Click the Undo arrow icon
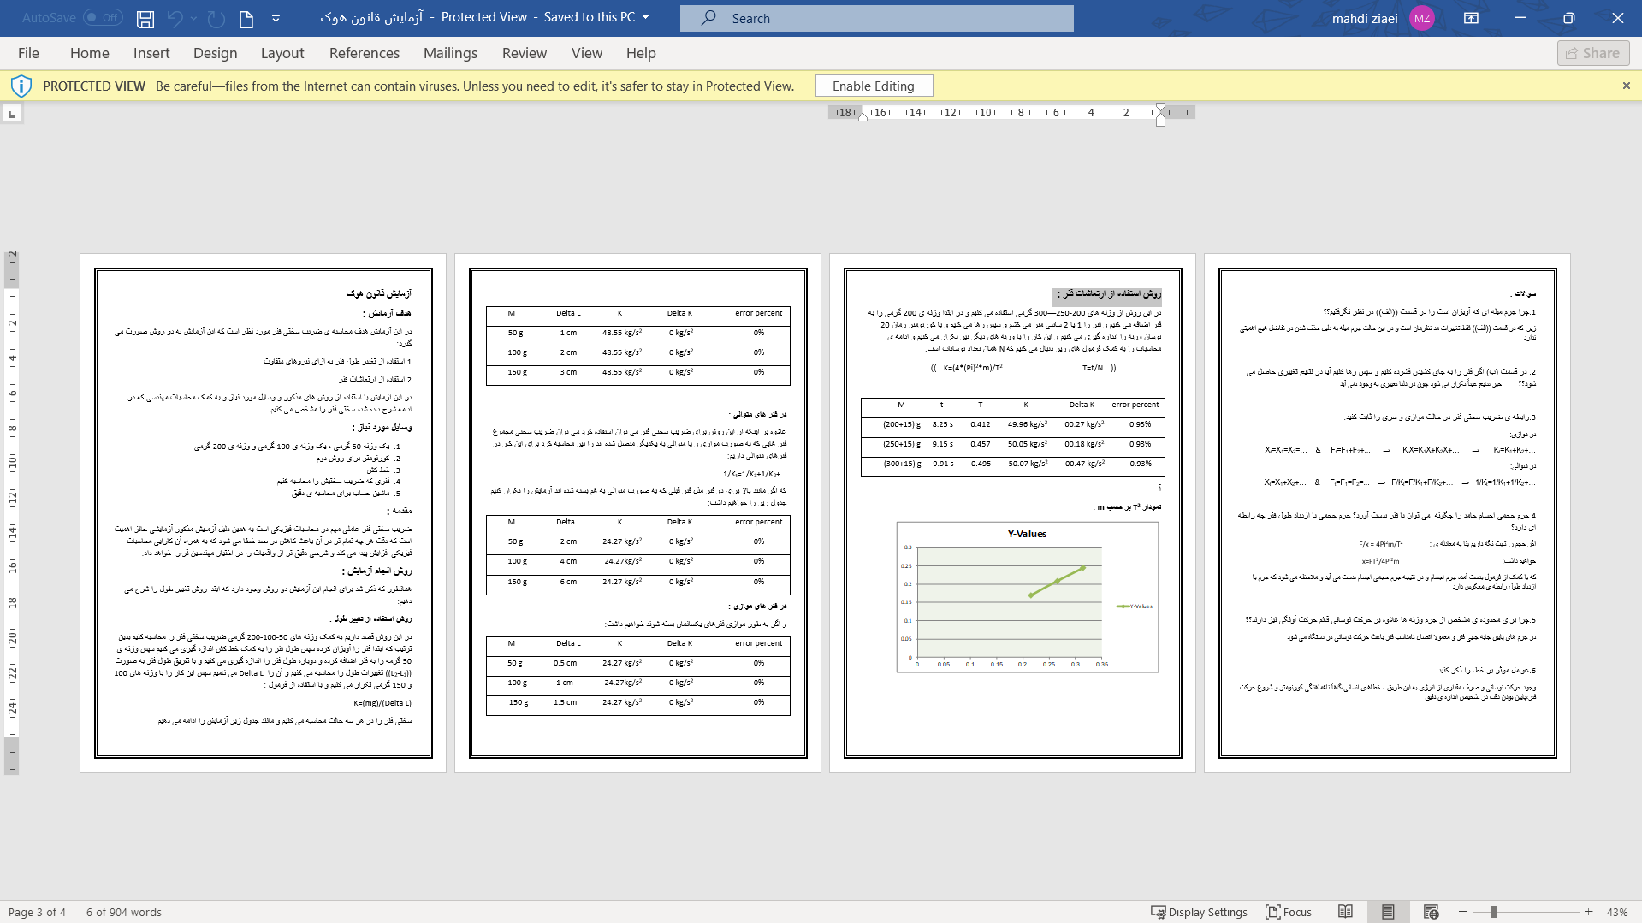The height and width of the screenshot is (923, 1642). click(175, 18)
